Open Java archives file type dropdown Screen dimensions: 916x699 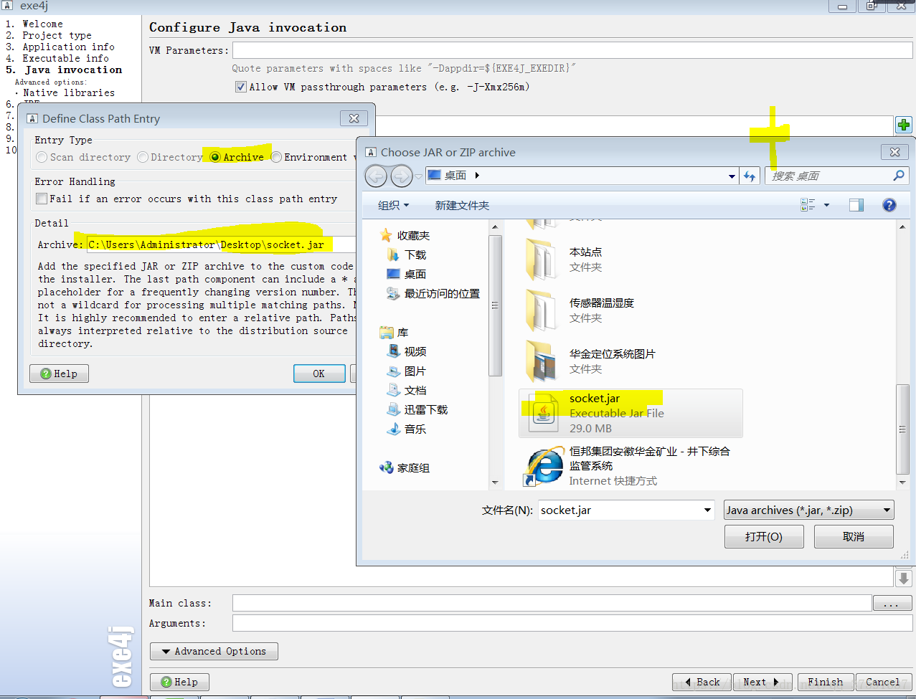pos(809,510)
